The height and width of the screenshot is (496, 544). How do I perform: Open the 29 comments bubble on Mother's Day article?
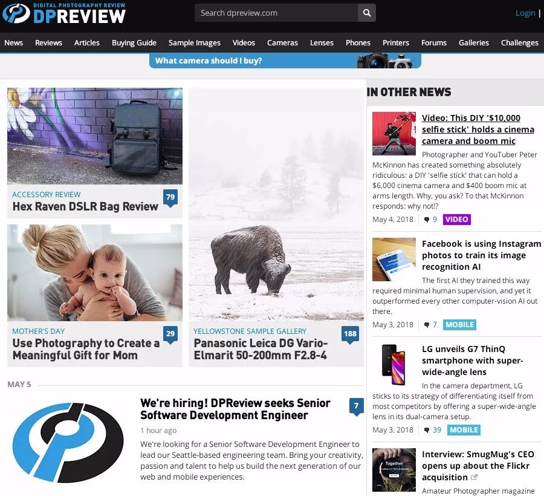pyautogui.click(x=170, y=334)
